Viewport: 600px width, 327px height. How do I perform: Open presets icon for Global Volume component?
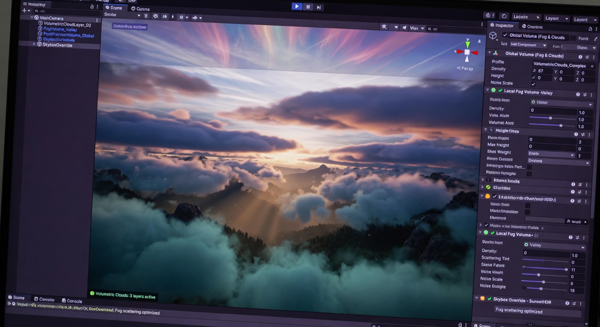(587, 57)
